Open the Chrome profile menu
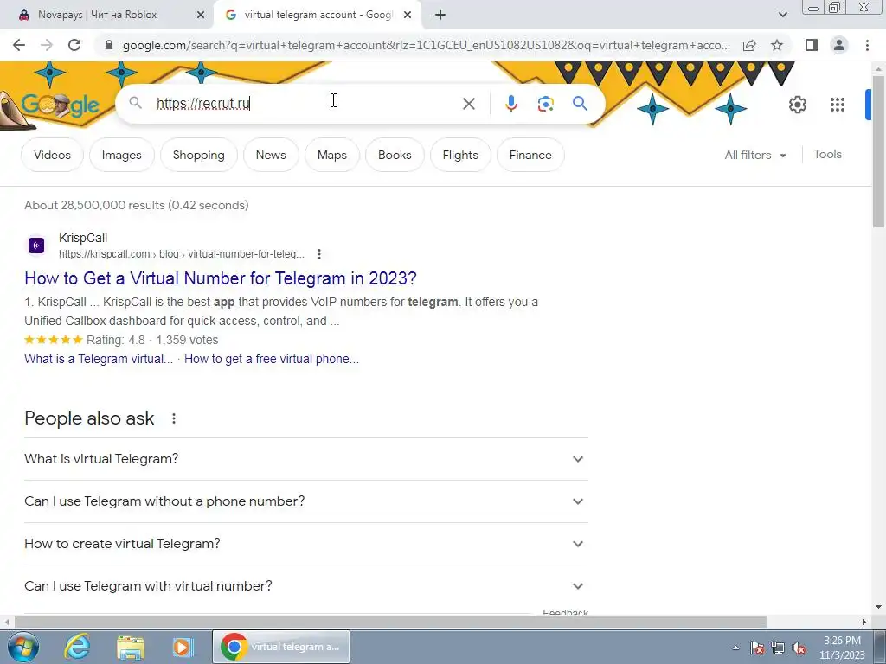 (839, 45)
